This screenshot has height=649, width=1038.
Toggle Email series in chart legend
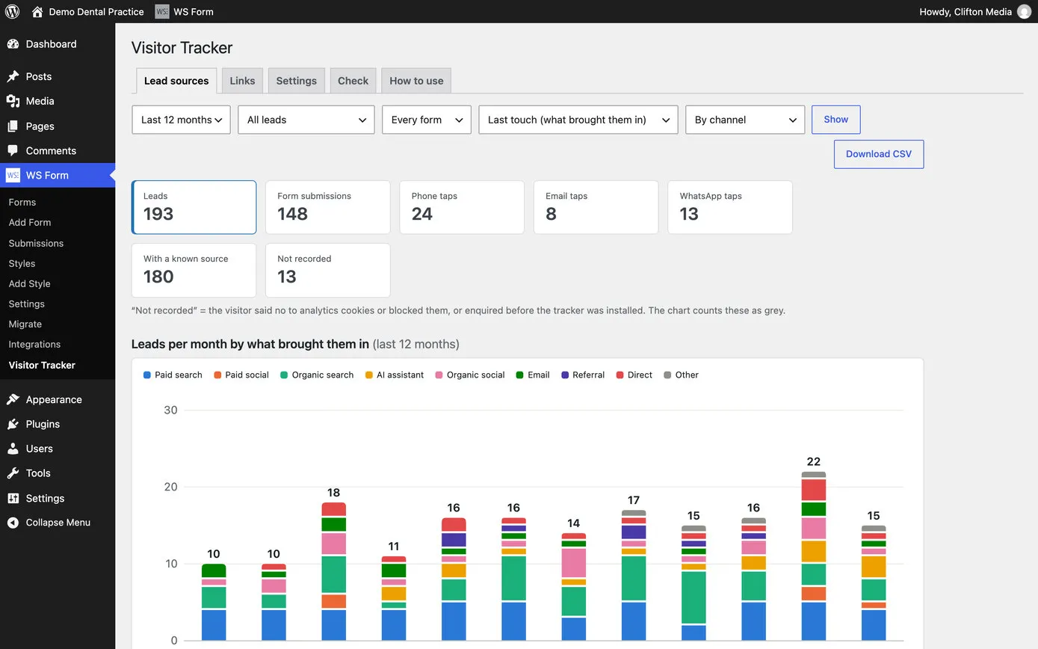[533, 375]
